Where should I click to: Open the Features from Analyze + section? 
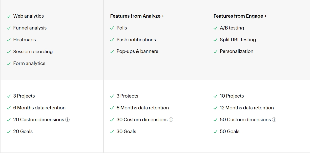click(137, 16)
